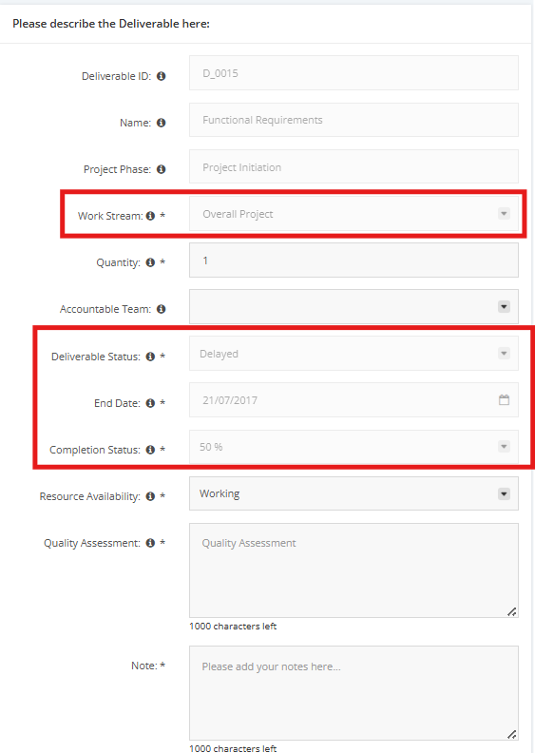Click inside the Note text area
The image size is (535, 753).
click(353, 693)
